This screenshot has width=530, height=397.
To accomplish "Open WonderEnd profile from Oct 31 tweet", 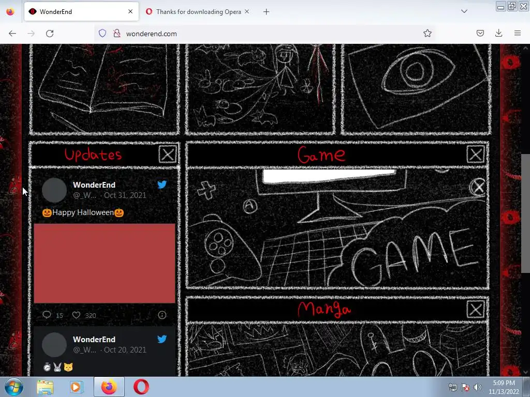I will tap(94, 185).
